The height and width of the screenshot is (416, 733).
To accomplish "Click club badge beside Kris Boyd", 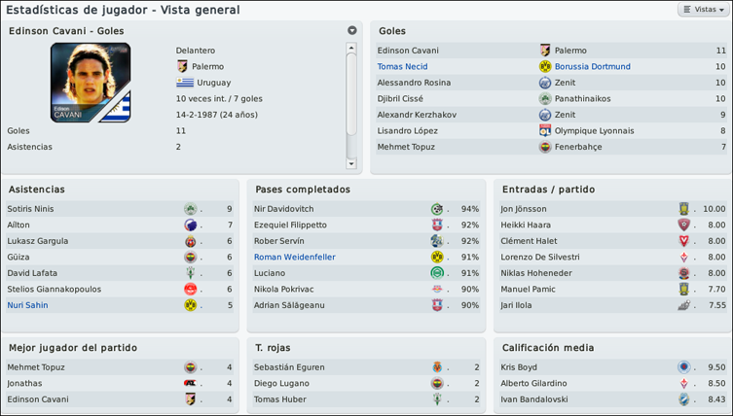I will [x=684, y=367].
